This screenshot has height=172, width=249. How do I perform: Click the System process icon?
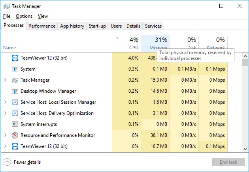(x=15, y=69)
